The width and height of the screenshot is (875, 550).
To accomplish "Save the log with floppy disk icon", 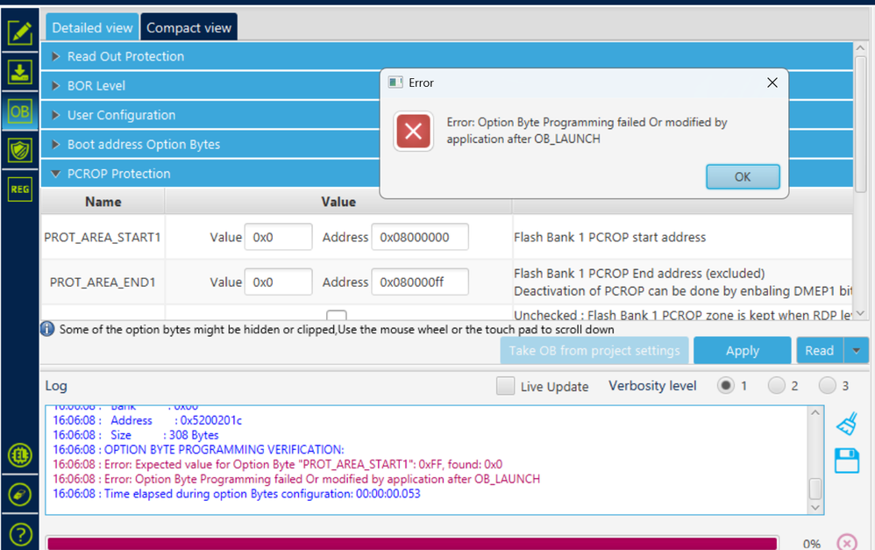I will click(x=847, y=461).
